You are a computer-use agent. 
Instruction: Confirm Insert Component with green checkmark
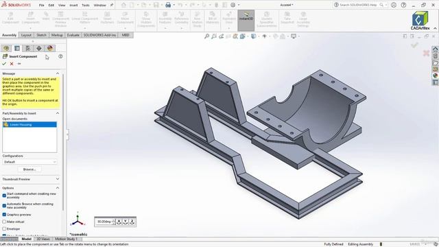coord(4,64)
